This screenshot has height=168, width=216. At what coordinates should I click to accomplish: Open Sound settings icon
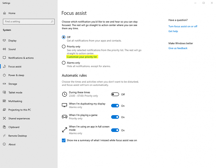pos(5,49)
